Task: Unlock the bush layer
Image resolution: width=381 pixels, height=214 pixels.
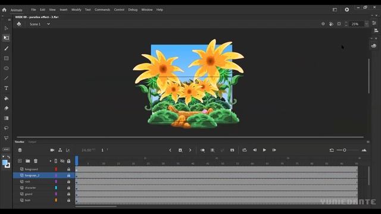Action: click(x=69, y=200)
